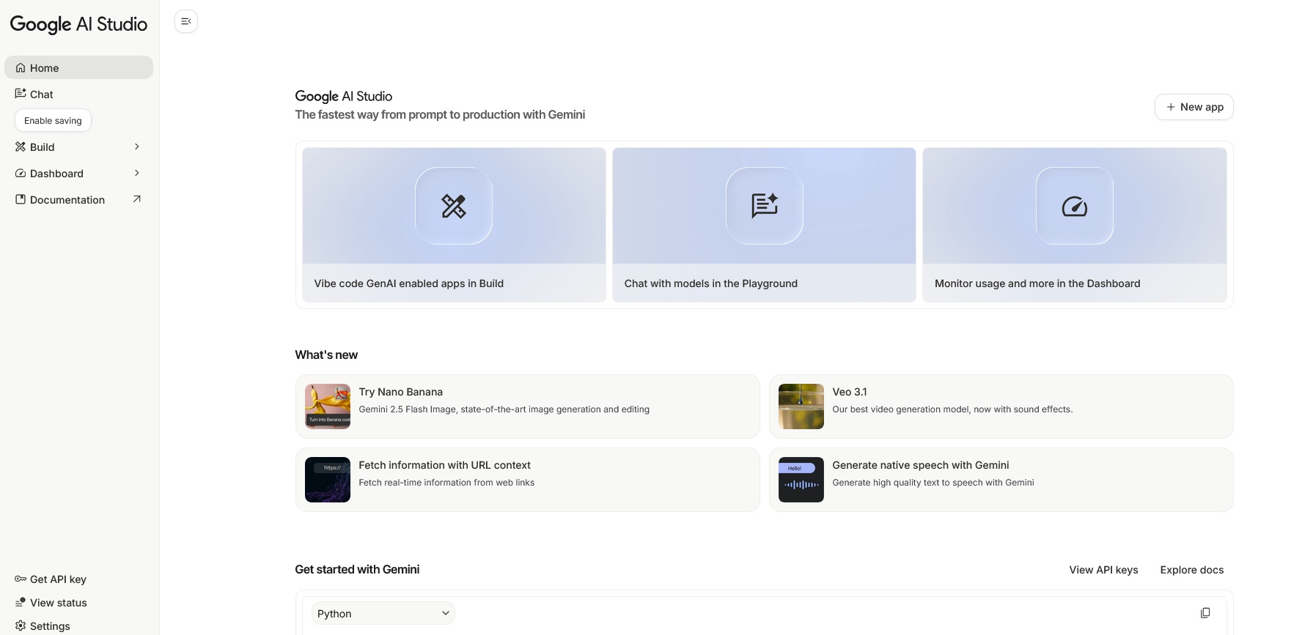This screenshot has width=1313, height=635.
Task: Open the Python language dropdown
Action: click(383, 614)
